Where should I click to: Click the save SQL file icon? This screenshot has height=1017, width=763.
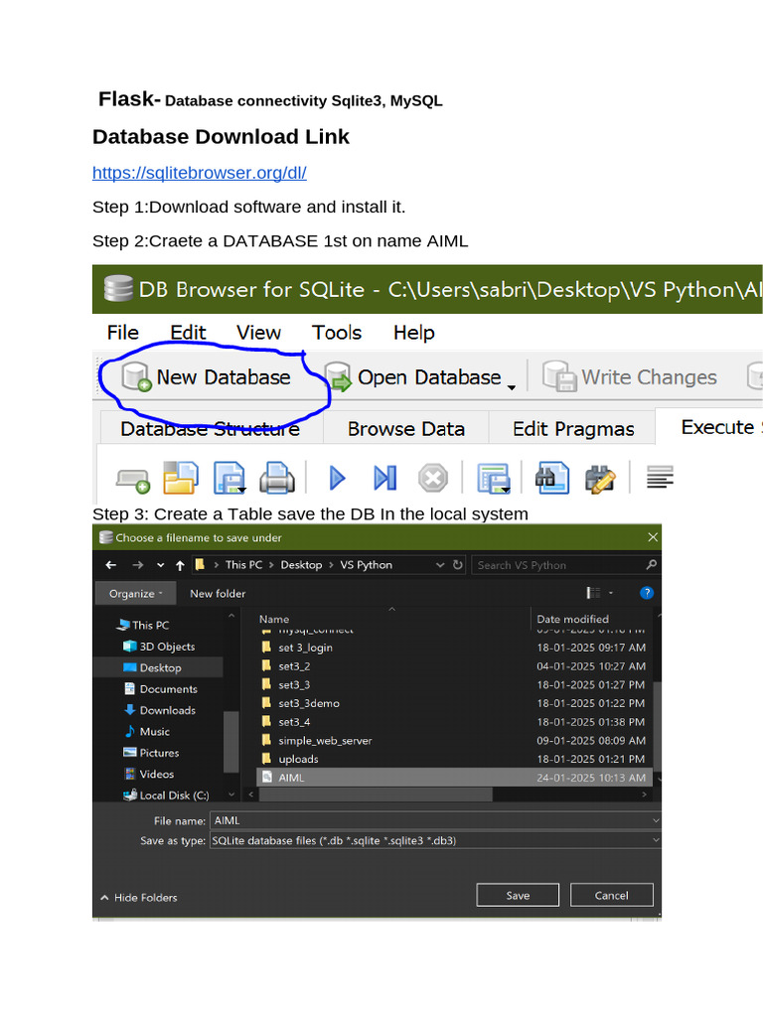(229, 478)
